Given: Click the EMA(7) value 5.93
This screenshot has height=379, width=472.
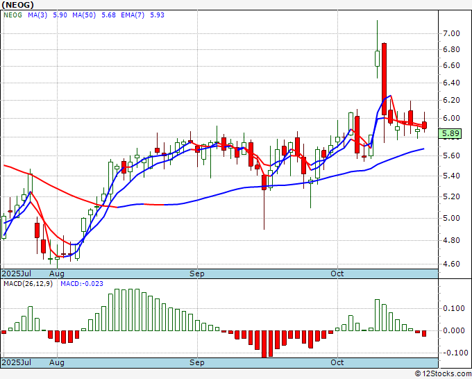Looking at the screenshot, I should [x=157, y=15].
